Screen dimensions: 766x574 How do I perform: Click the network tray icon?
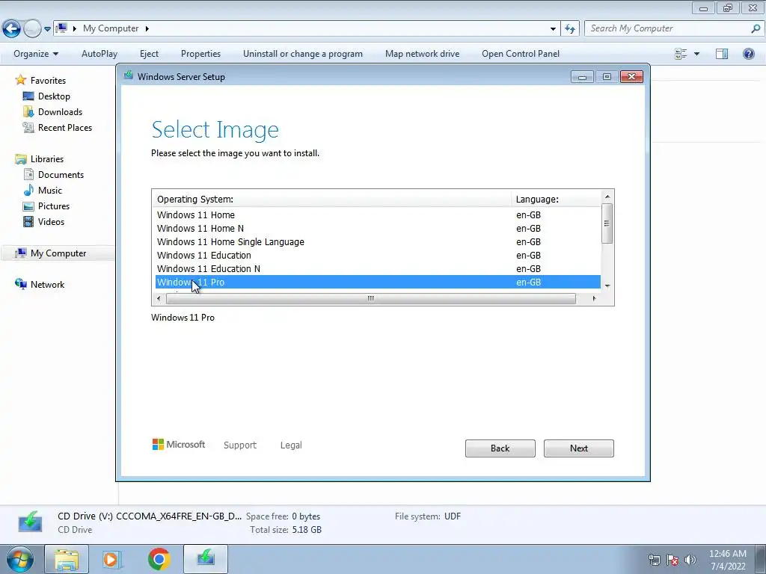(654, 560)
